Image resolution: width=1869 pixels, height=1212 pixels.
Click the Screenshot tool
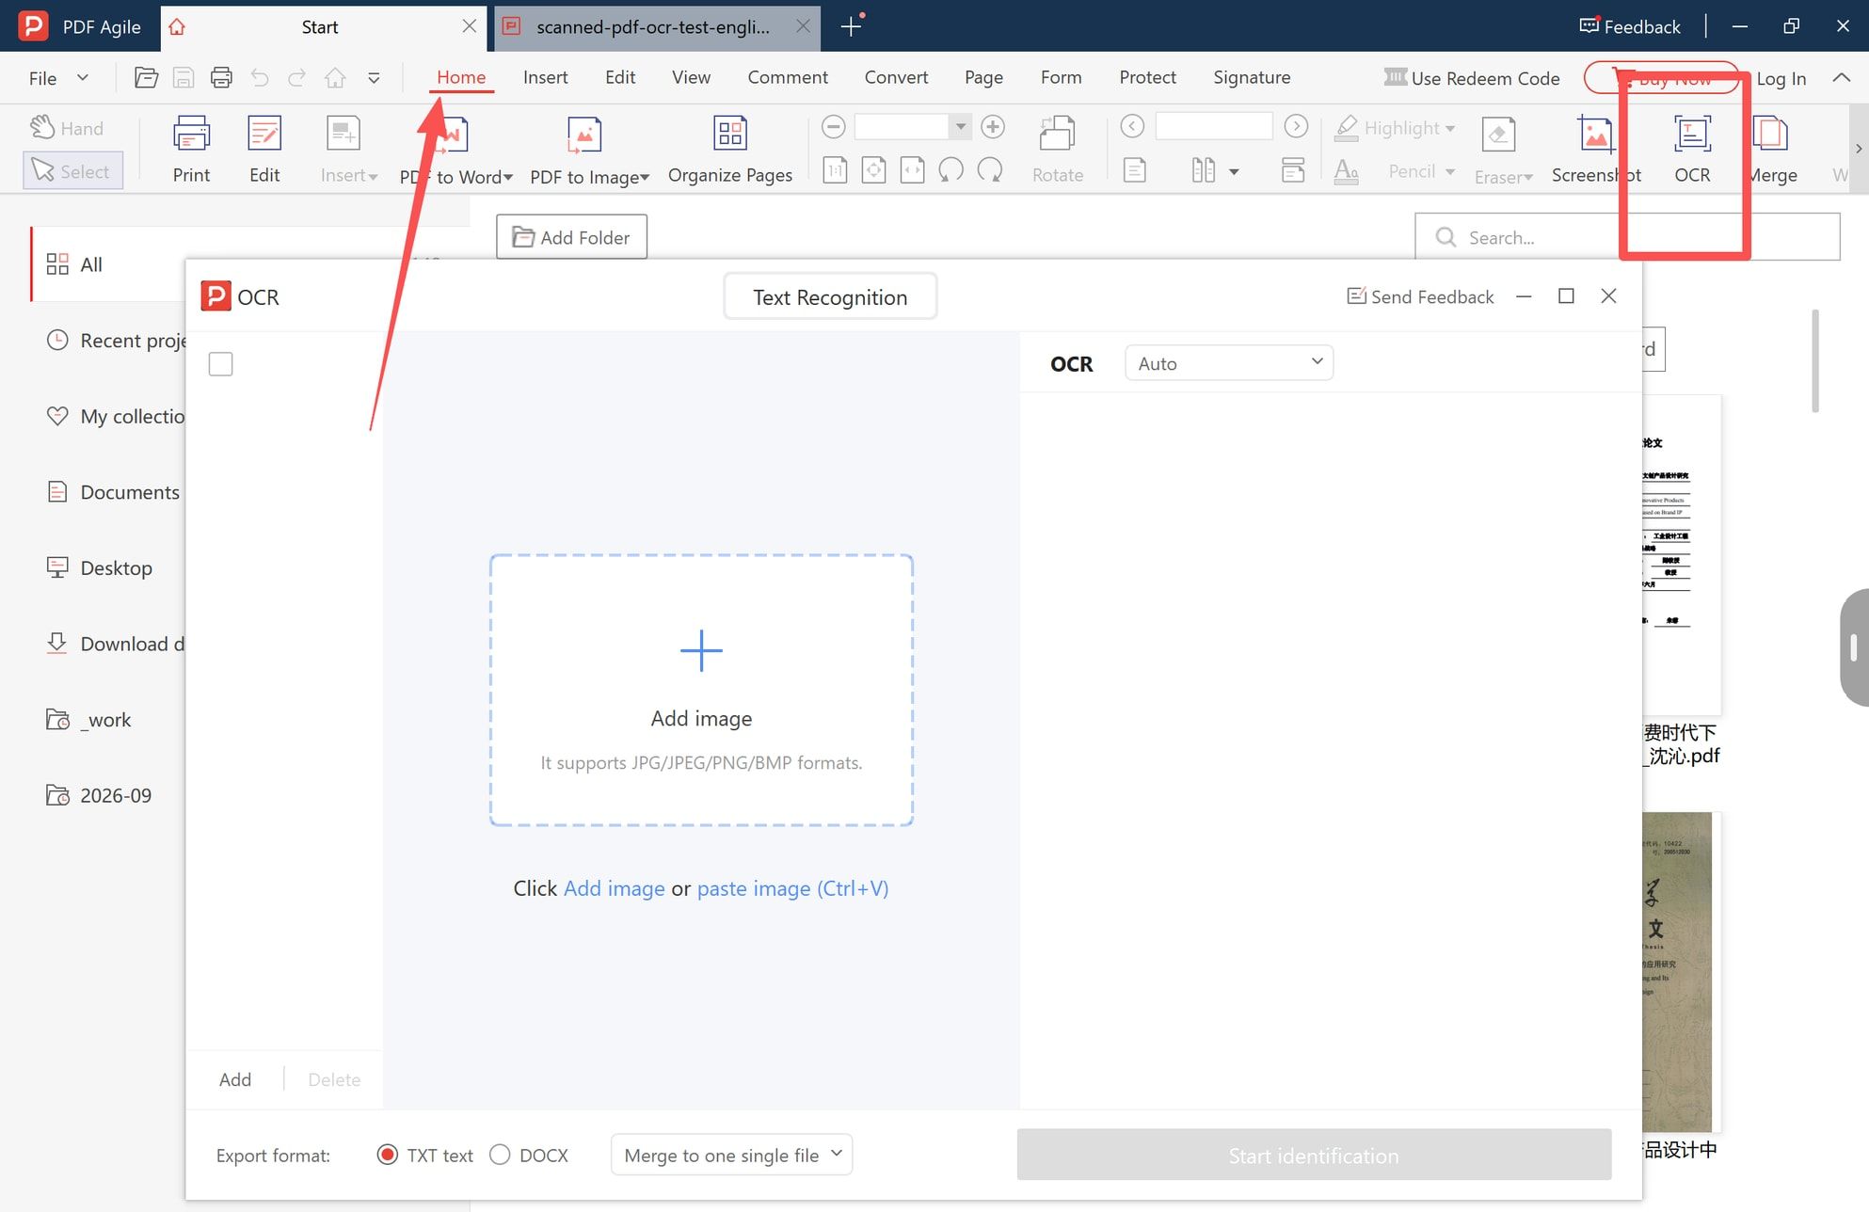pyautogui.click(x=1596, y=149)
